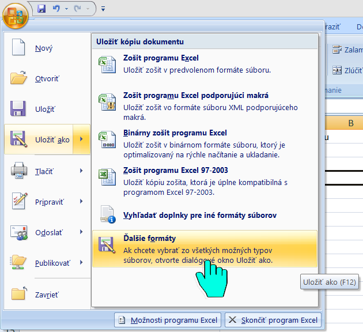Click the Redo arrow icon
This screenshot has width=363, height=332.
click(x=78, y=9)
